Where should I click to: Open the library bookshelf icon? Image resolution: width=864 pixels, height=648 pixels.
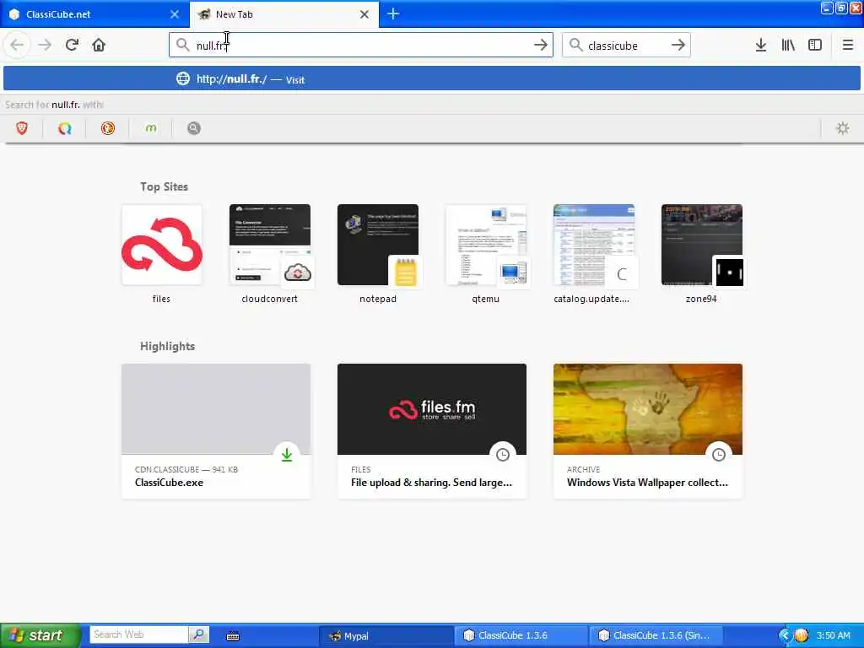(788, 45)
